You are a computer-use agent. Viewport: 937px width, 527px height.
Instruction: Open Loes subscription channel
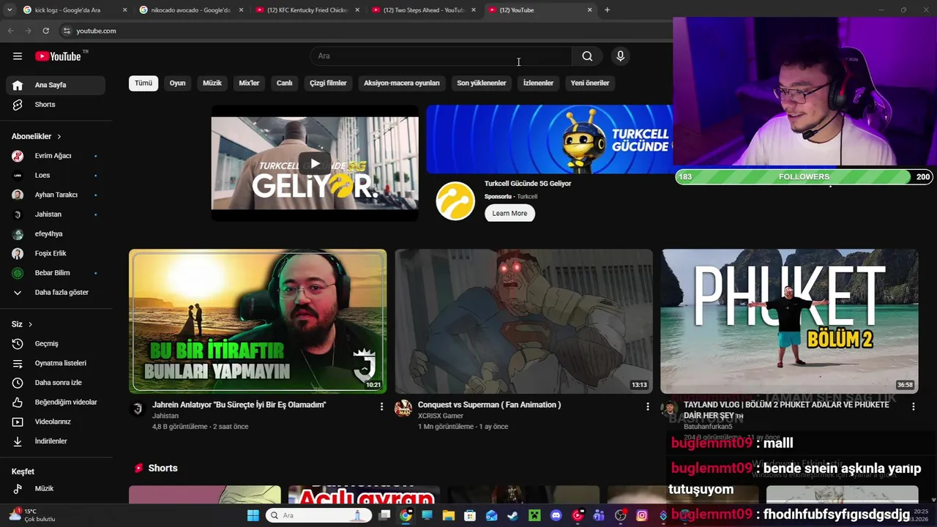tap(56, 176)
